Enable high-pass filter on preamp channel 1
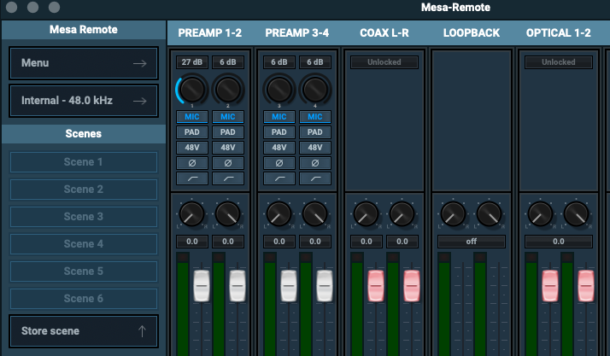 tap(191, 178)
